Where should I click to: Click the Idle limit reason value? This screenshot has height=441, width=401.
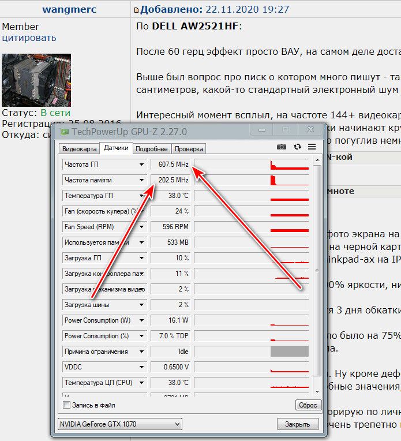(x=171, y=352)
